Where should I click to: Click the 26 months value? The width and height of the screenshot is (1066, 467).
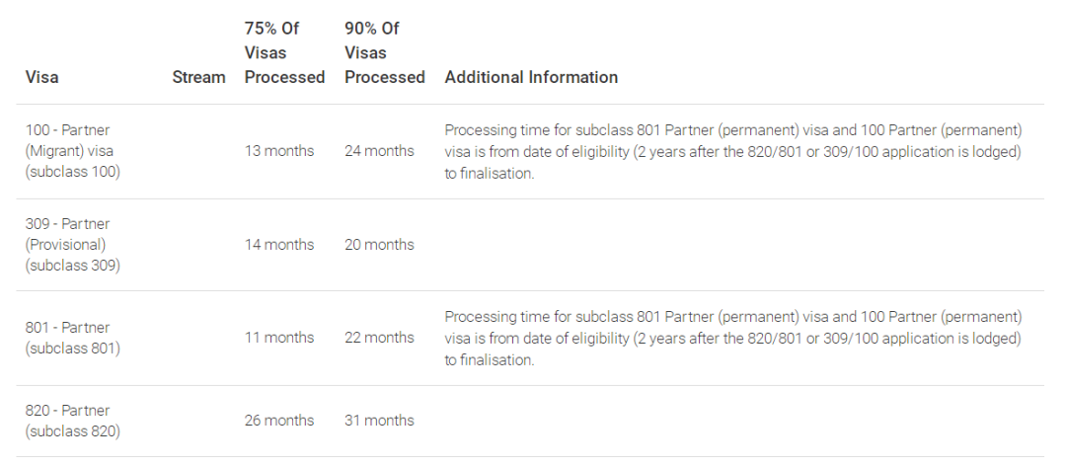pos(279,421)
